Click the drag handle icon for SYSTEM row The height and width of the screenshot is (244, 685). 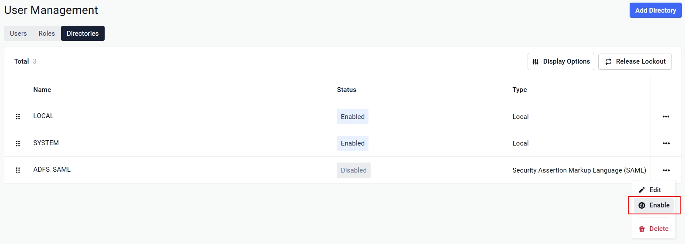pos(18,143)
